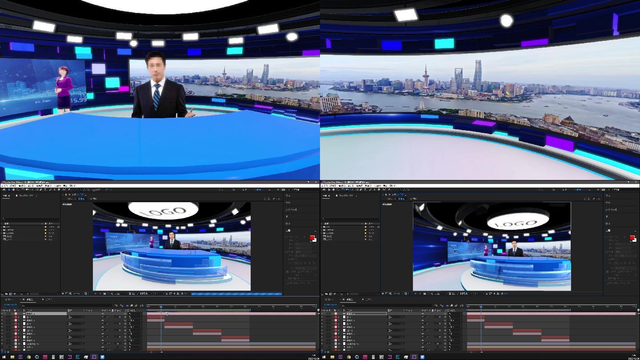The height and width of the screenshot is (360, 640).
Task: Hide layer 2 in left timeline
Action: click(2, 317)
